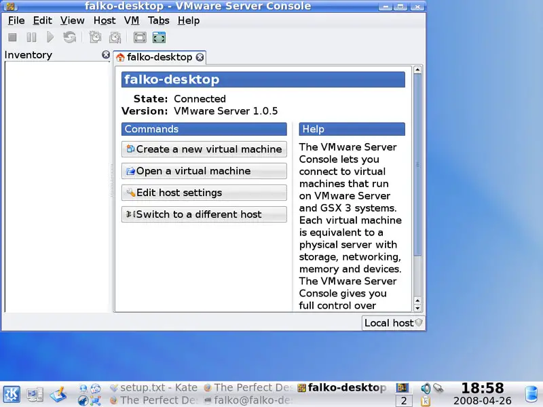Click the Power On play toolbar icon

point(50,37)
